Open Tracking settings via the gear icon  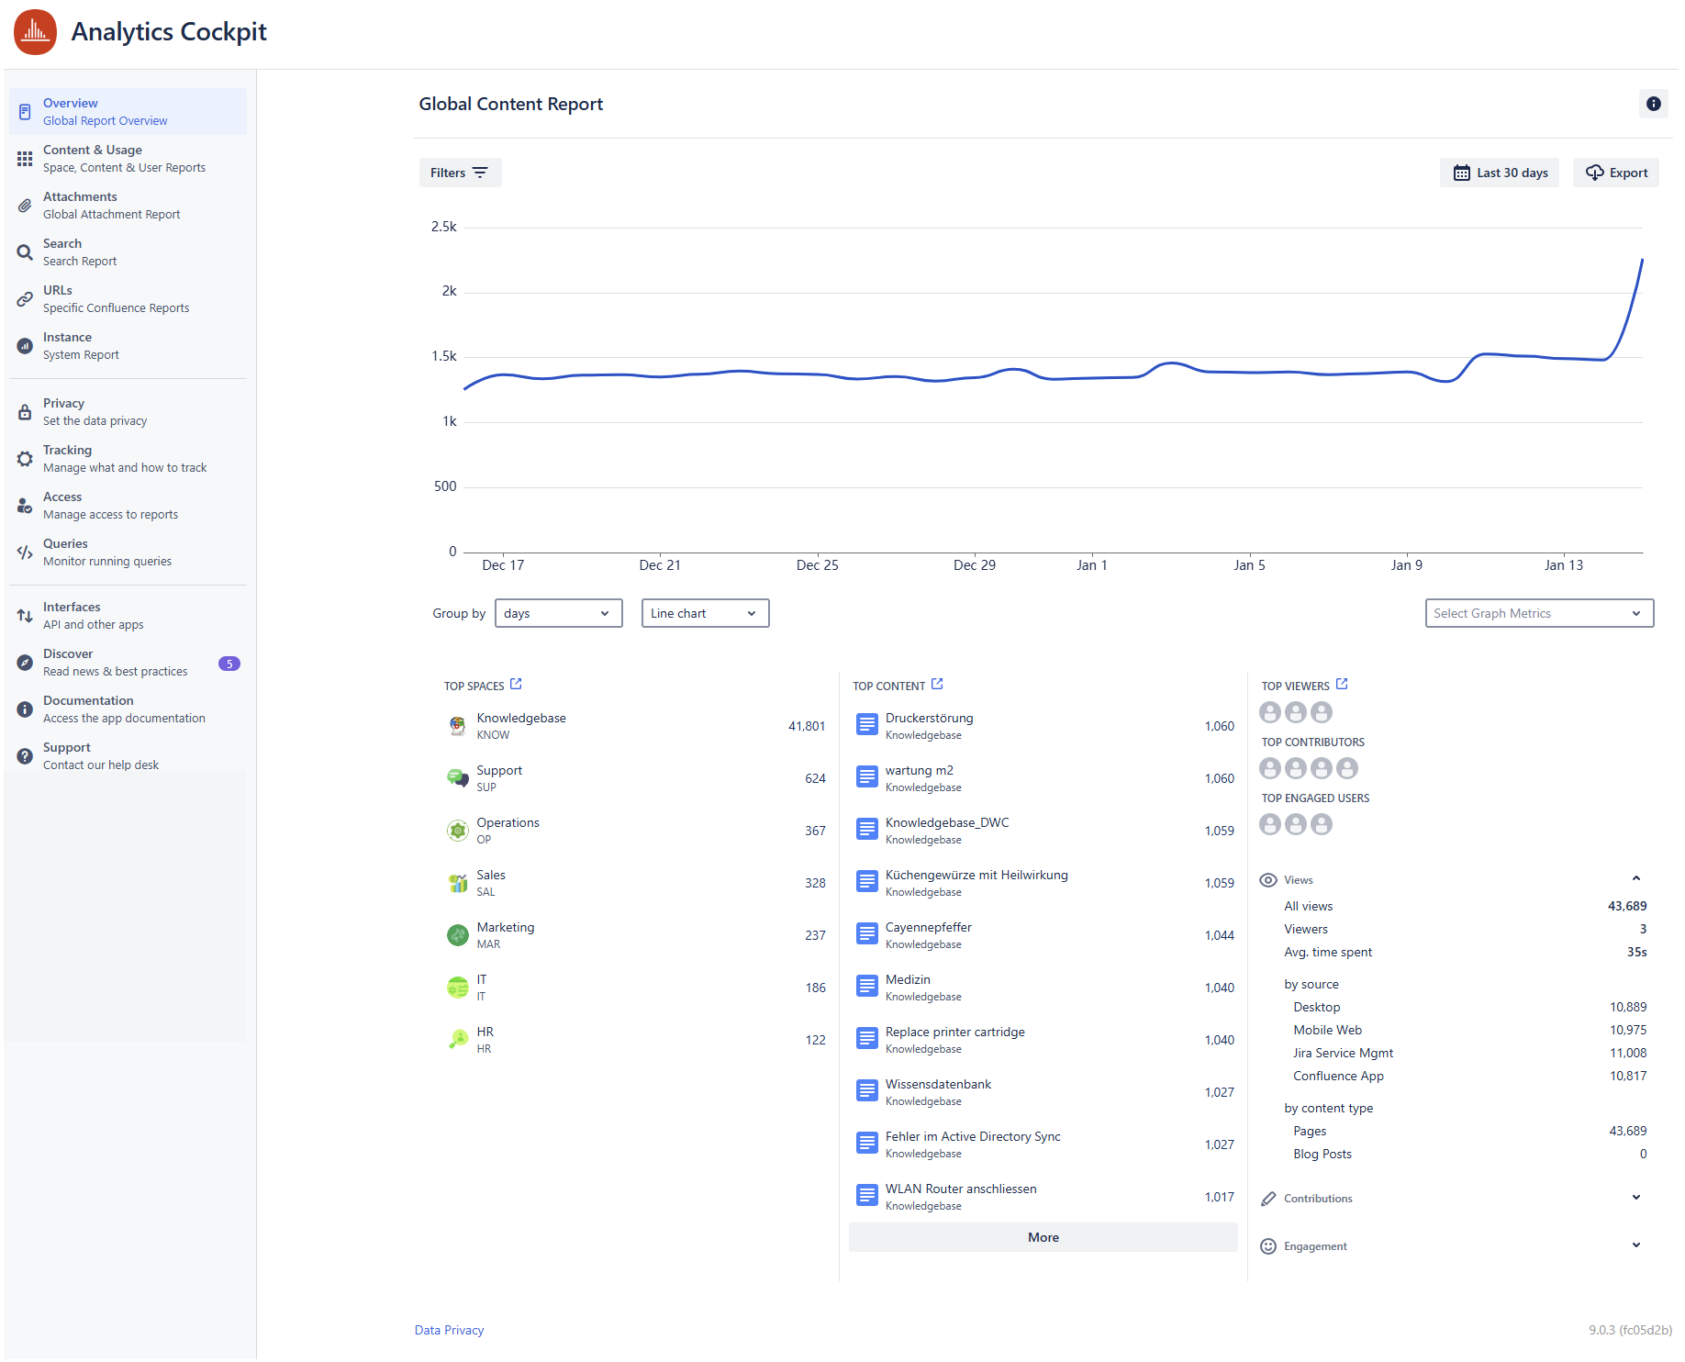[25, 459]
